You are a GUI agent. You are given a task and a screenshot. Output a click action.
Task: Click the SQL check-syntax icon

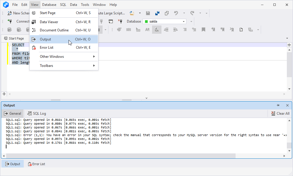(x=156, y=30)
